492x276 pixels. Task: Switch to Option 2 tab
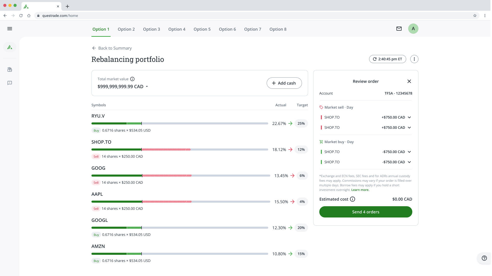126,29
